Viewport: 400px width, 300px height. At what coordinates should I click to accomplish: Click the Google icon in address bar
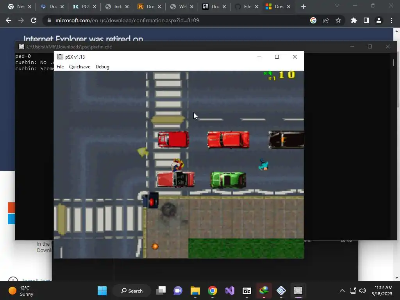coord(313,20)
